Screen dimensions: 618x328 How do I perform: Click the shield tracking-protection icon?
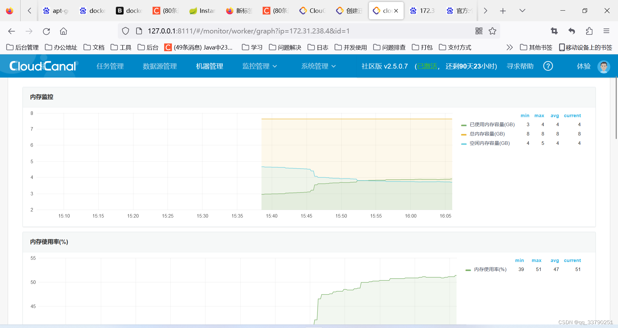126,31
